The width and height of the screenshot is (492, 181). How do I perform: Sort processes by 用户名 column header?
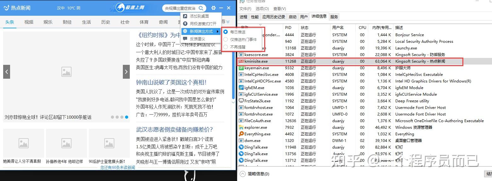(x=343, y=27)
